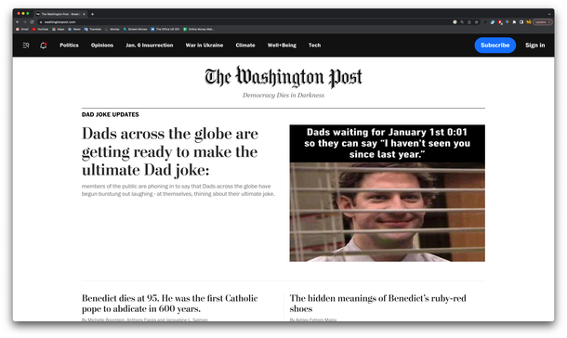
Task: Click the Sign in link
Action: click(534, 45)
